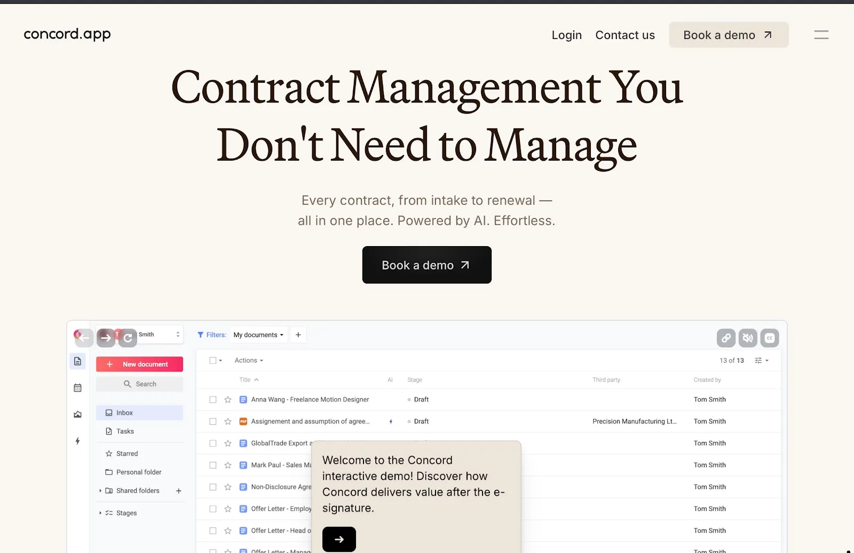
Task: Click the 13 of 13 count
Action: point(731,360)
